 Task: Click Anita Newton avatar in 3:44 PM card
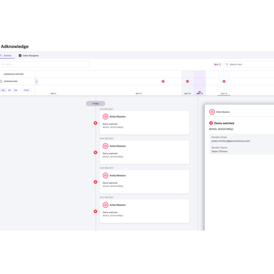(105, 146)
